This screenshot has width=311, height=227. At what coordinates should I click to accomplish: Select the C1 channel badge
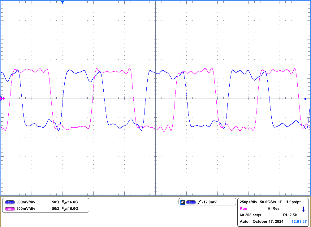point(10,202)
